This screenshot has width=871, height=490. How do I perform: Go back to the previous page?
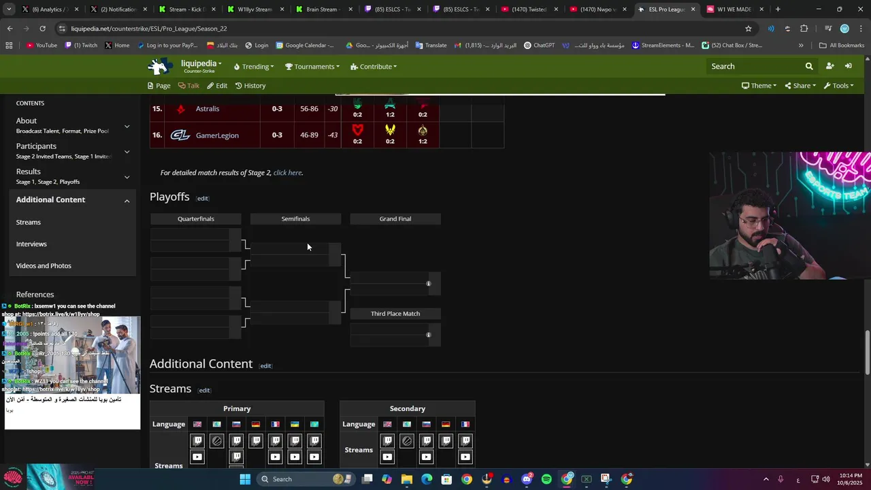pos(10,29)
